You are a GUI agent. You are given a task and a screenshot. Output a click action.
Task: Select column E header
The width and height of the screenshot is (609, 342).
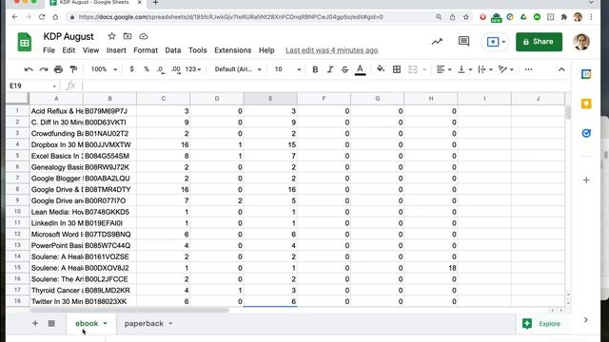point(270,99)
